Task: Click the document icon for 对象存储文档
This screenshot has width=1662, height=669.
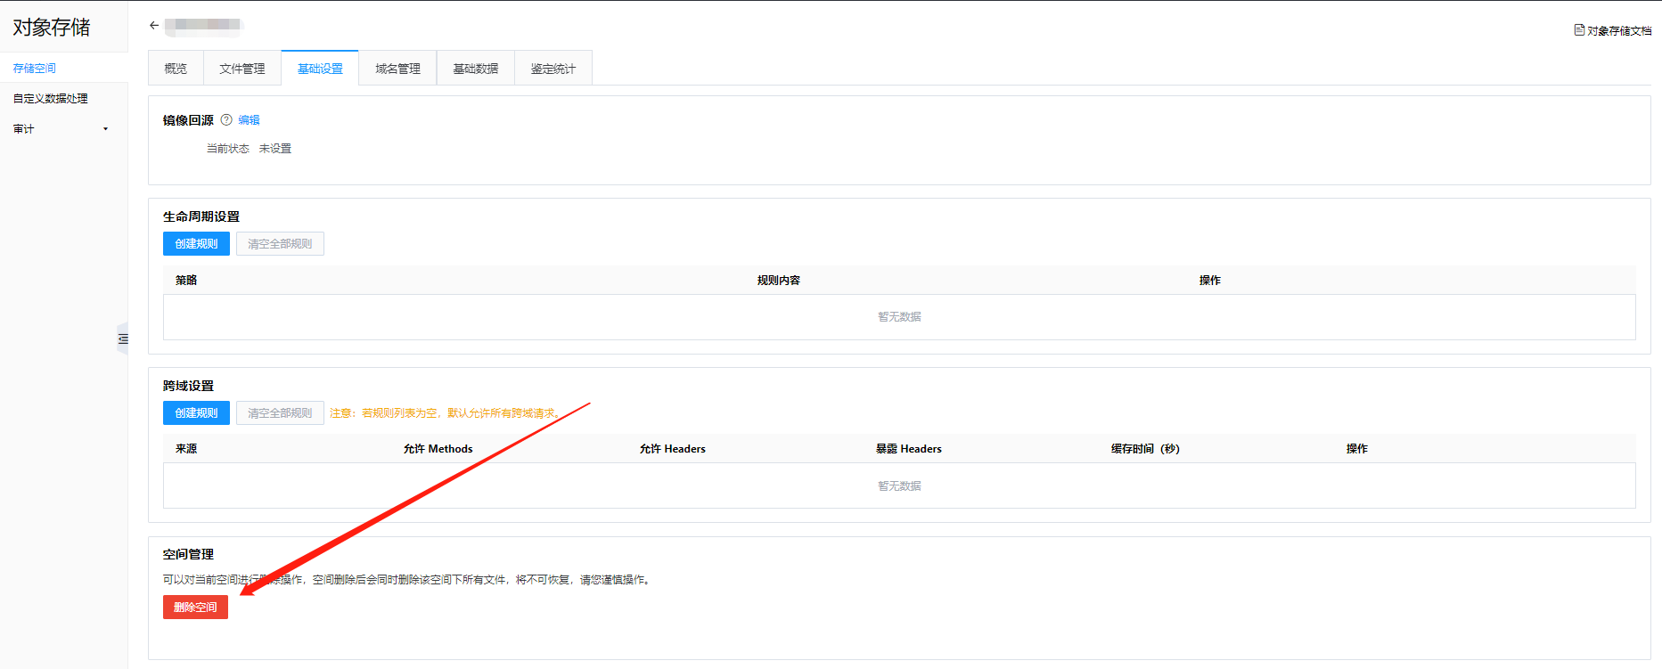Action: tap(1579, 30)
